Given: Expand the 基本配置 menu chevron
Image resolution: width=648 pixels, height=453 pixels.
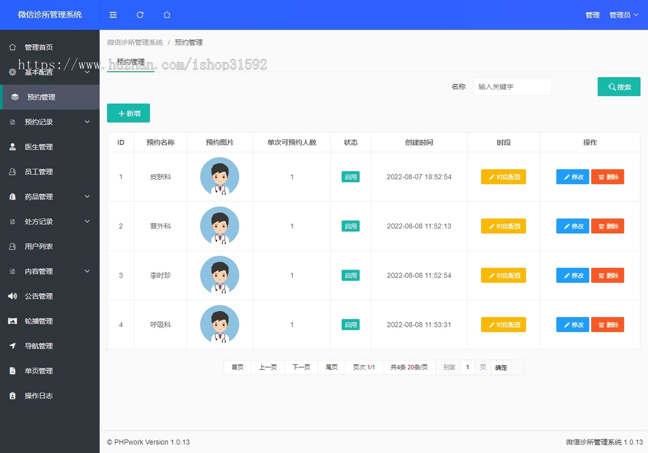Looking at the screenshot, I should click(x=87, y=72).
